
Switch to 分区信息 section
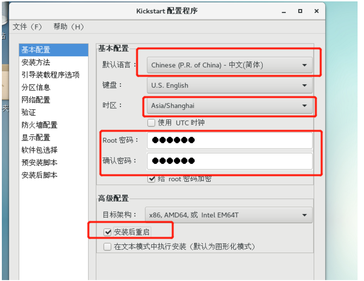(x=54, y=87)
